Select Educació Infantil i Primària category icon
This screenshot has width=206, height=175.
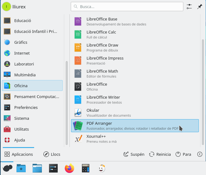pos(7,31)
